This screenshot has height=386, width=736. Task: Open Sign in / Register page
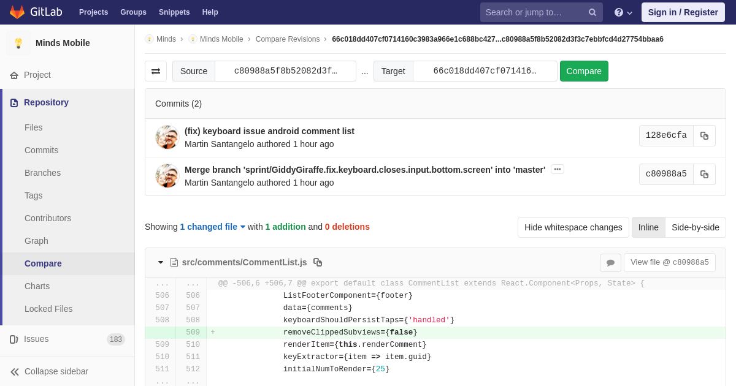click(683, 12)
